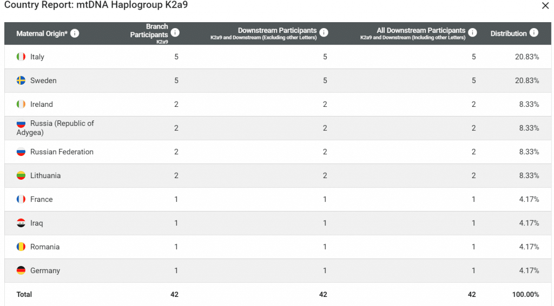Click the Germany flag icon
Viewport: 554px width, 306px height.
(21, 270)
